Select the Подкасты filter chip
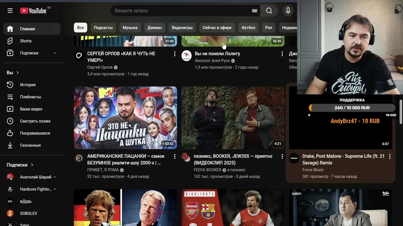The image size is (403, 226). pyautogui.click(x=103, y=28)
